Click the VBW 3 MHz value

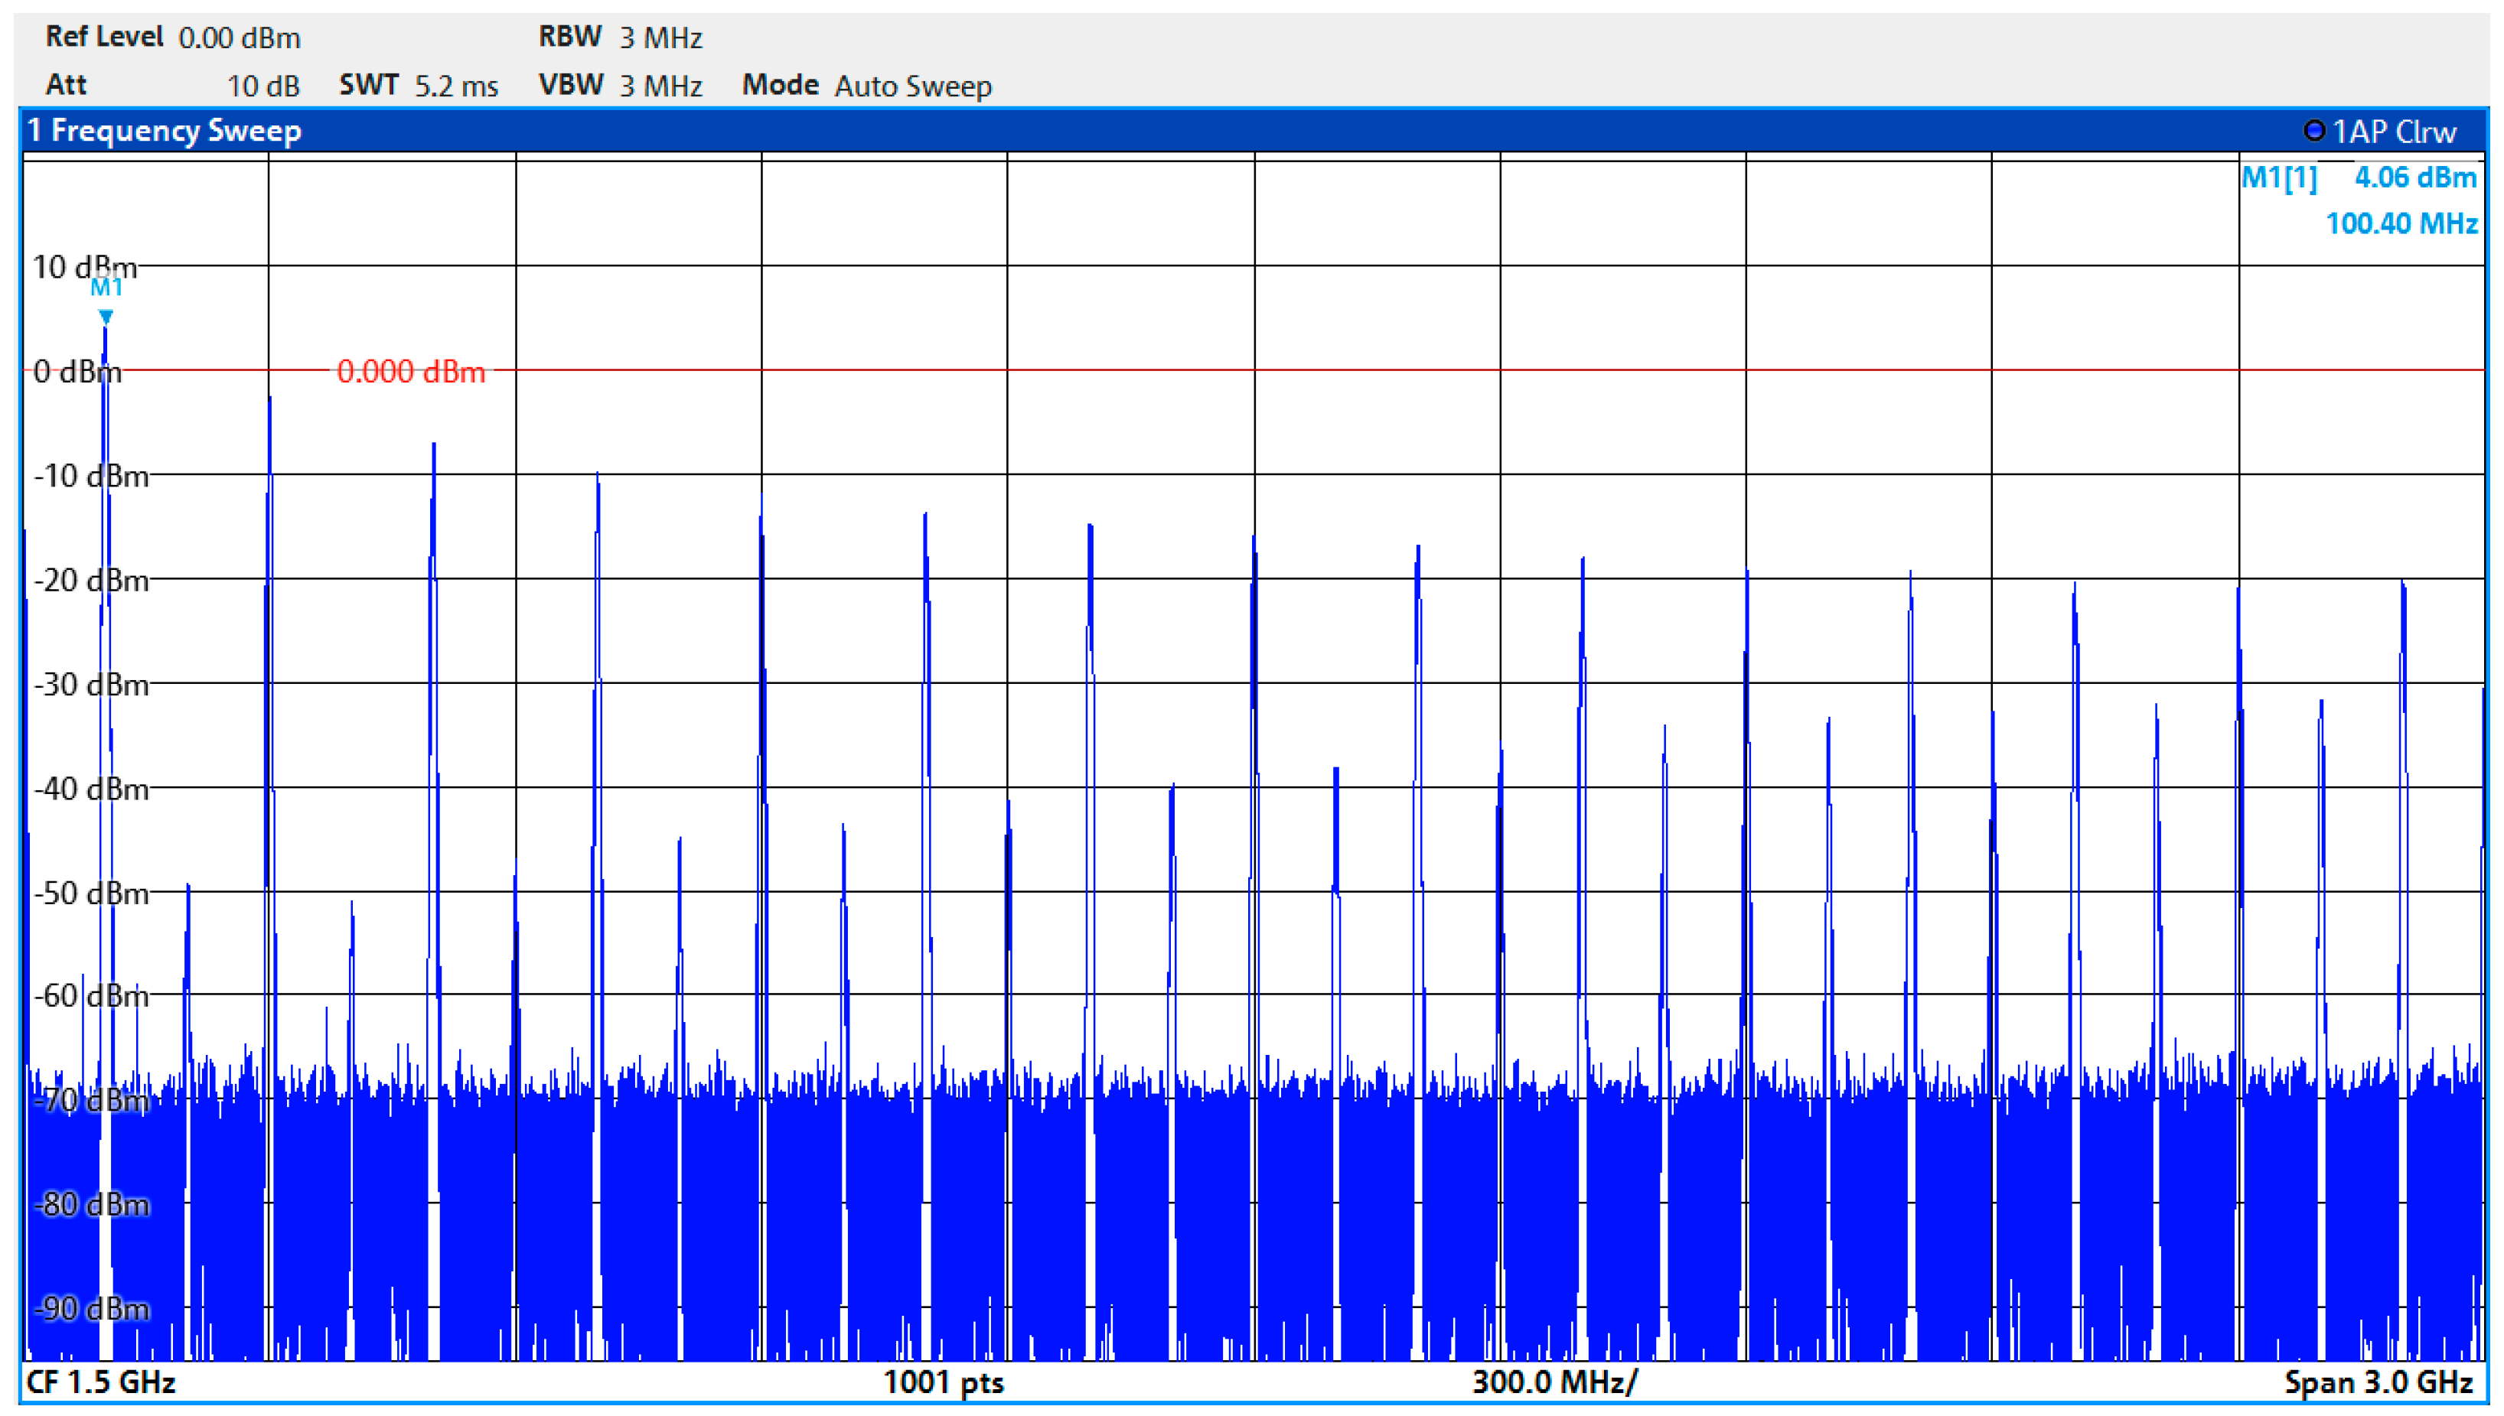[660, 86]
